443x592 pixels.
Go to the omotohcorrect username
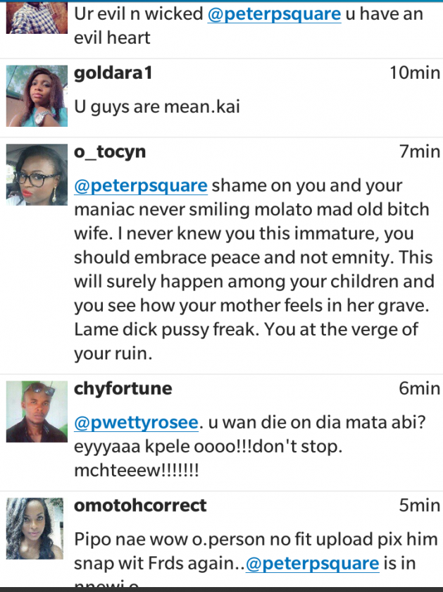tap(140, 505)
